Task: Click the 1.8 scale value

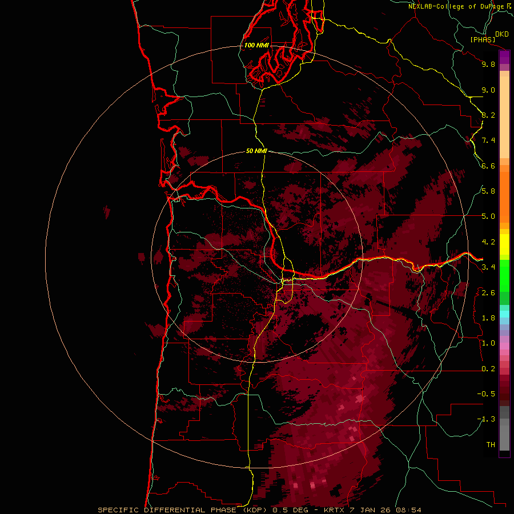Action: click(x=488, y=318)
